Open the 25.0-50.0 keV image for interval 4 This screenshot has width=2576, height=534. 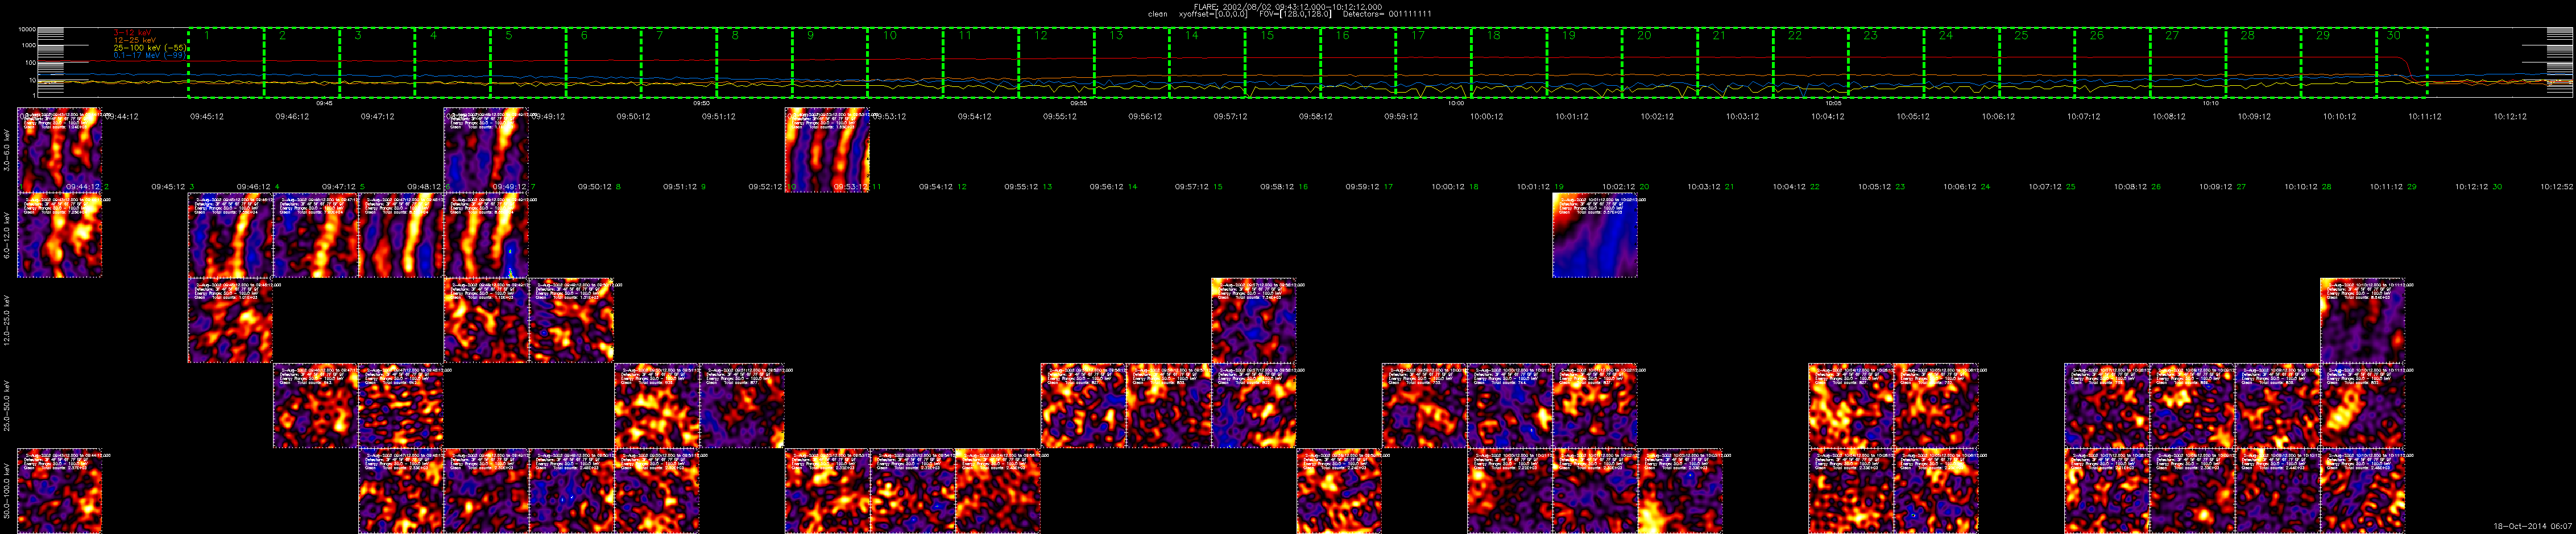tap(315, 405)
